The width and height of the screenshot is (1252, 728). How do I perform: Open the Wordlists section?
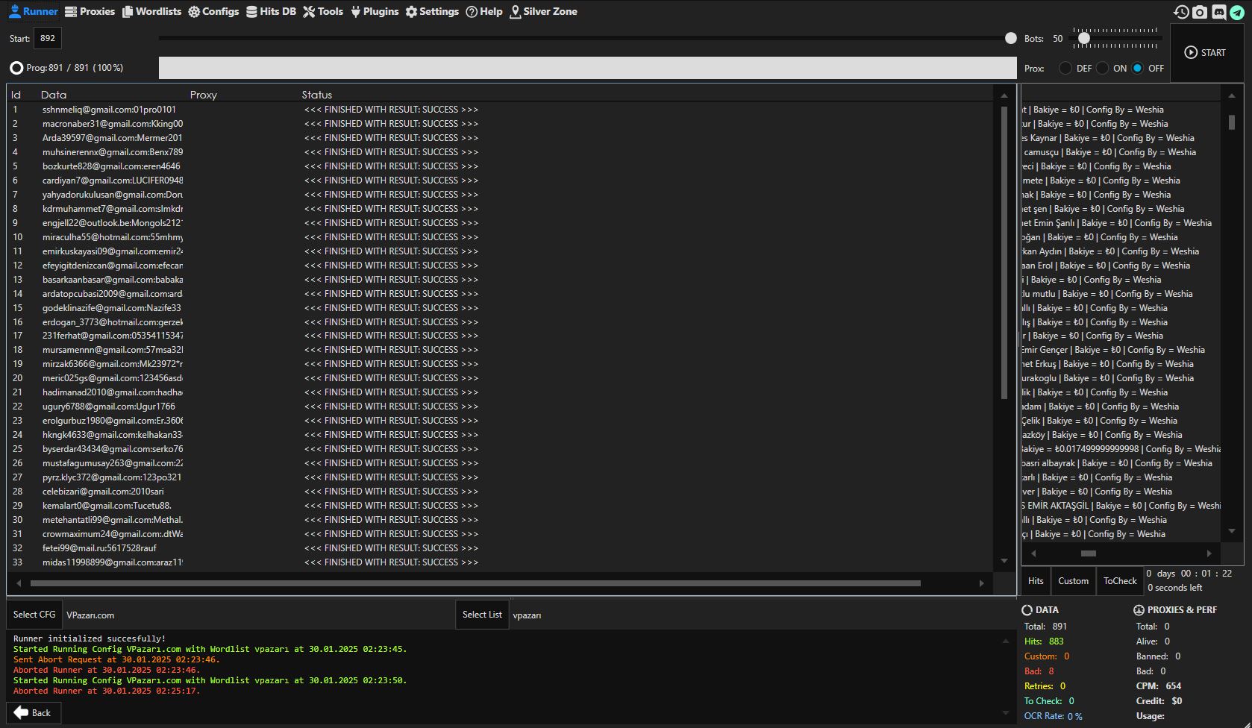click(x=151, y=11)
